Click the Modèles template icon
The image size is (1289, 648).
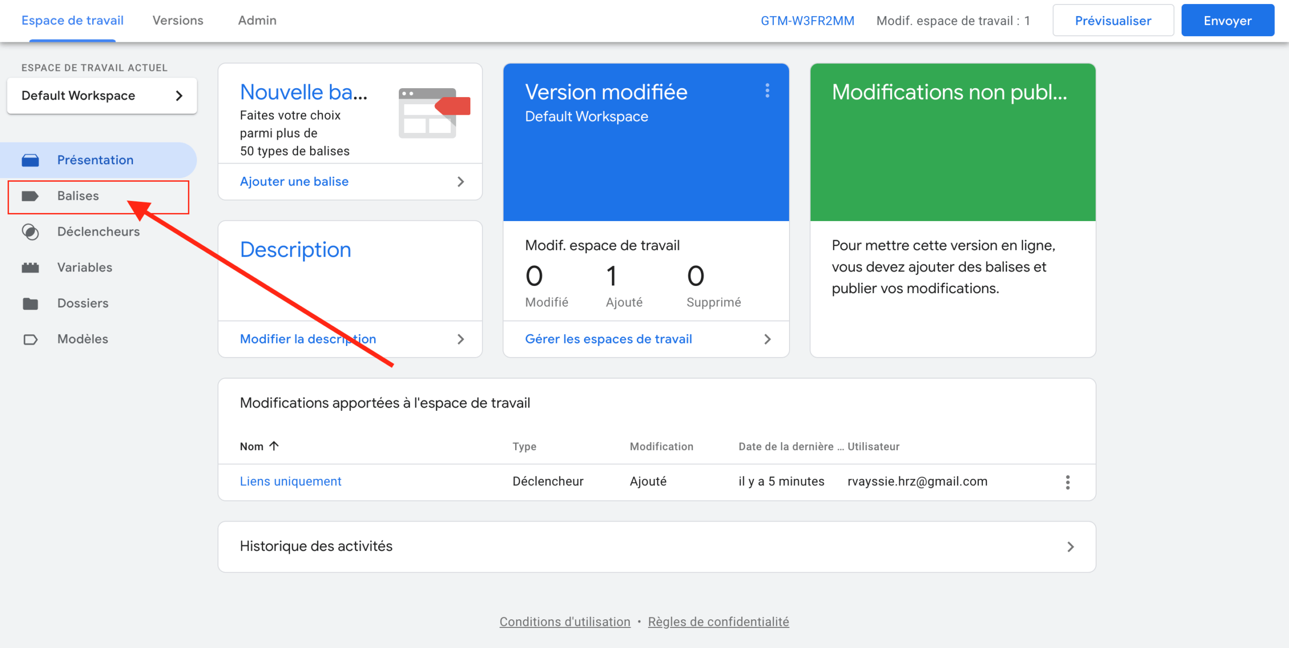[x=30, y=339]
